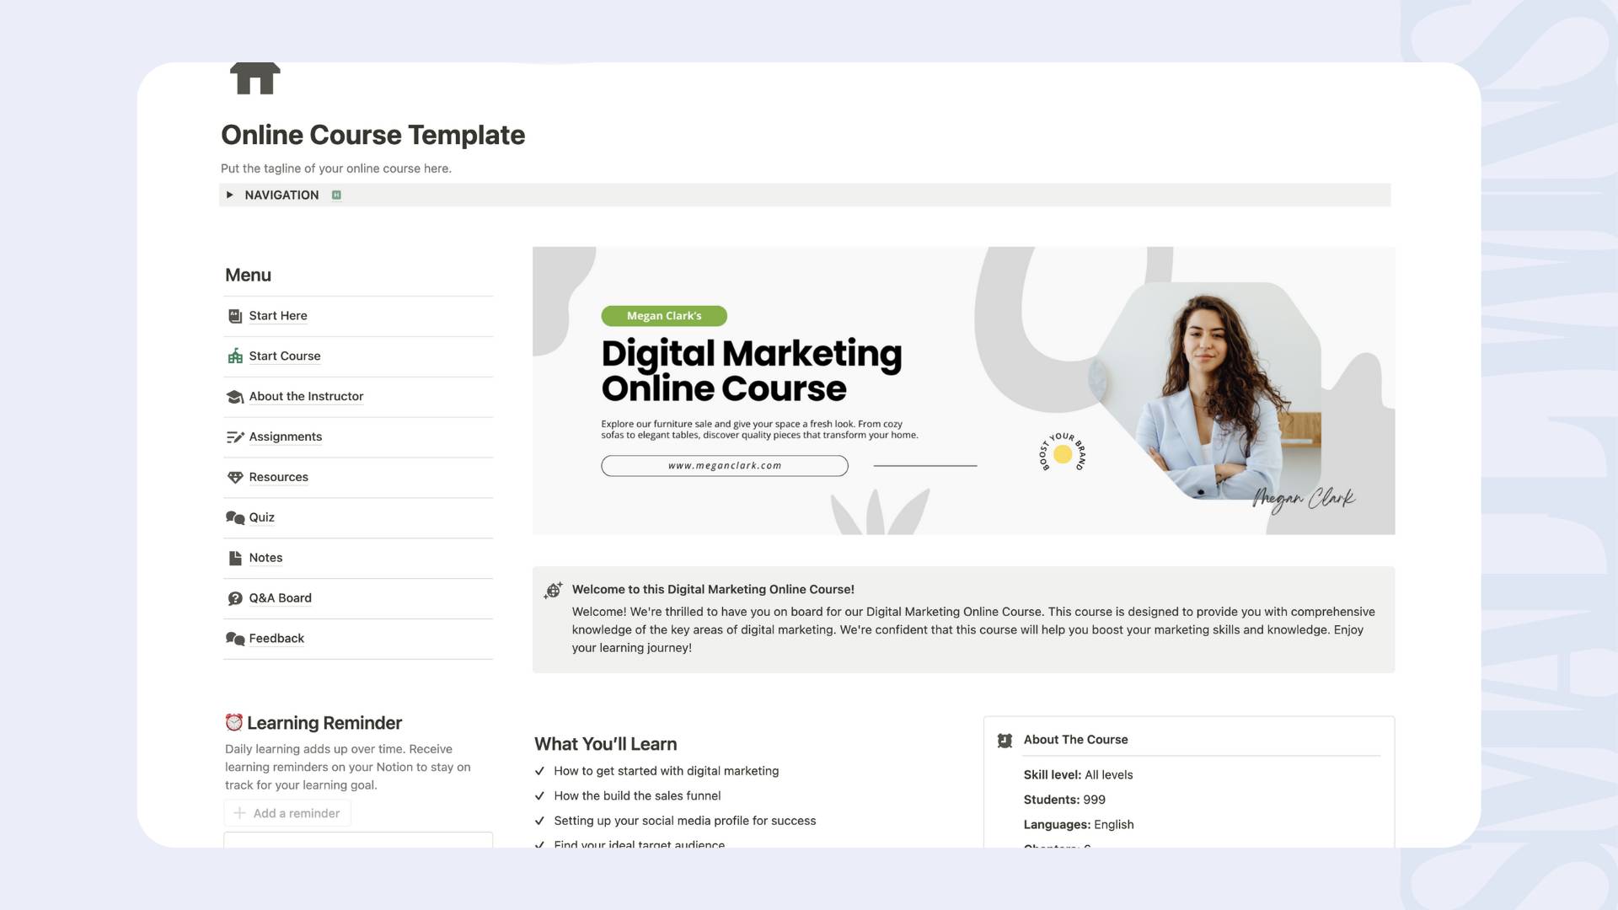The image size is (1618, 910).
Task: Click the NAVIGATION label text
Action: pos(281,195)
